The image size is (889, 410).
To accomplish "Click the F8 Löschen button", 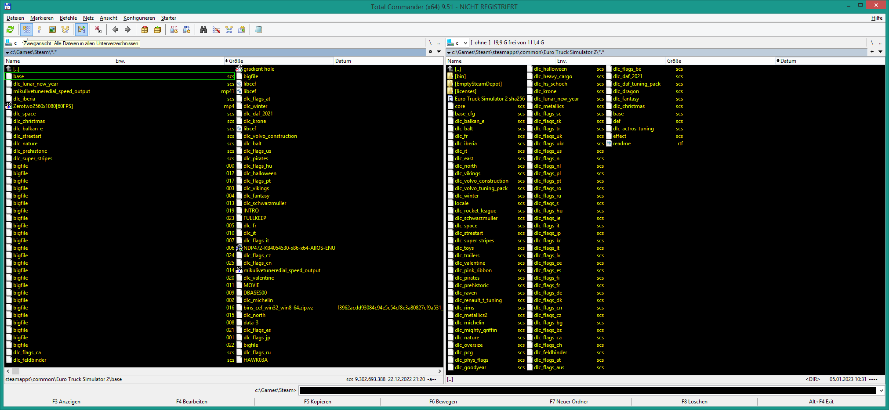I will [694, 402].
